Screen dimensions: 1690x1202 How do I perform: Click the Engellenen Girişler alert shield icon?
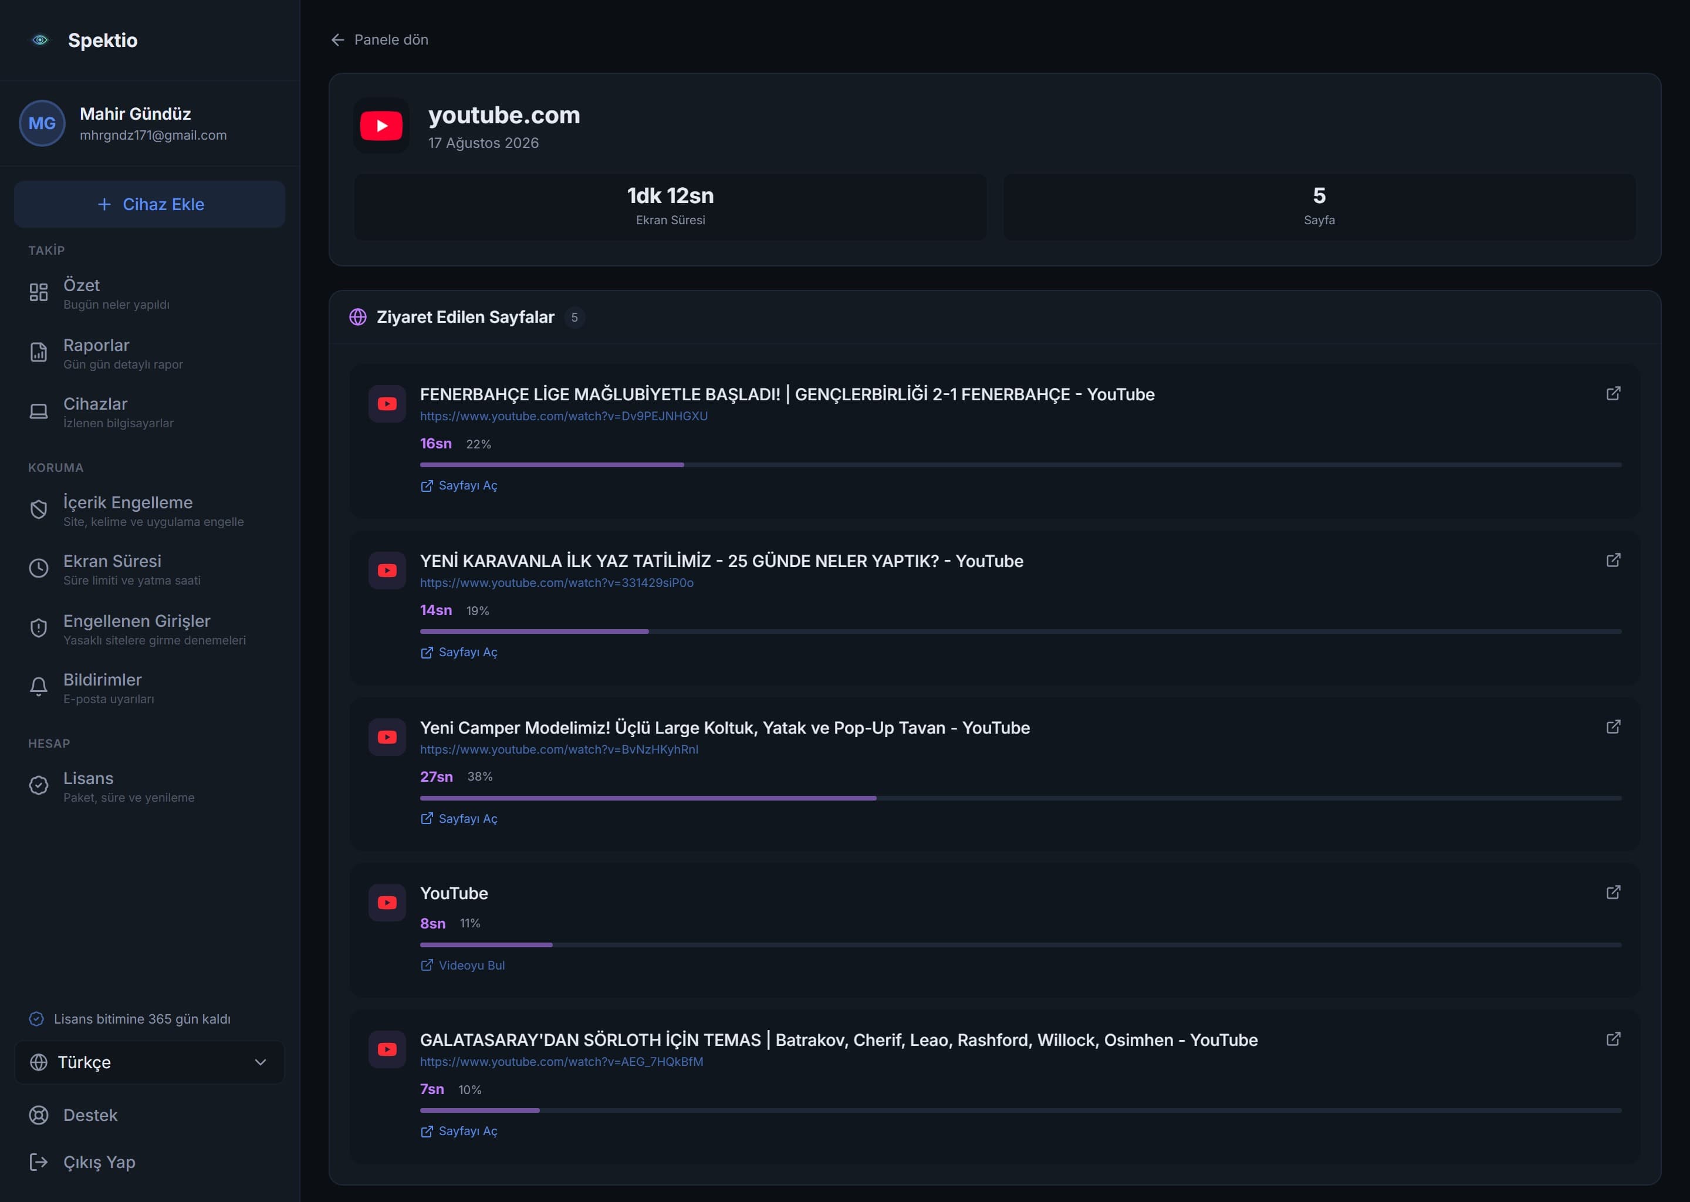point(39,629)
